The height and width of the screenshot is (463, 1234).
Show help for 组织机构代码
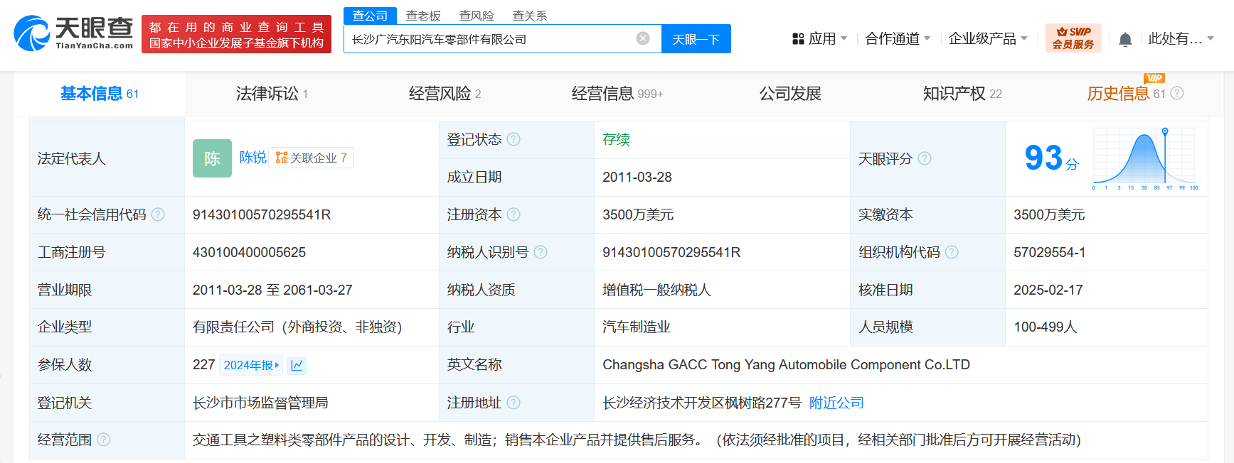tap(952, 252)
